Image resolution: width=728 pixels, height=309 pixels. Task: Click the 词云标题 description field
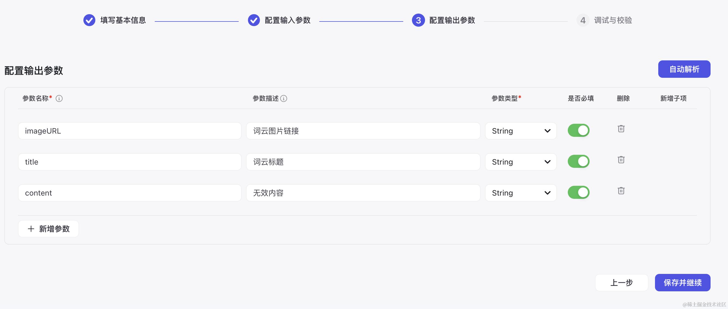click(x=363, y=162)
